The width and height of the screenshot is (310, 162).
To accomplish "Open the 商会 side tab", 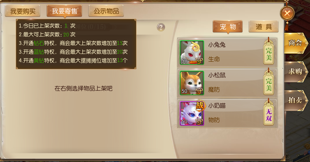I will pos(296,43).
